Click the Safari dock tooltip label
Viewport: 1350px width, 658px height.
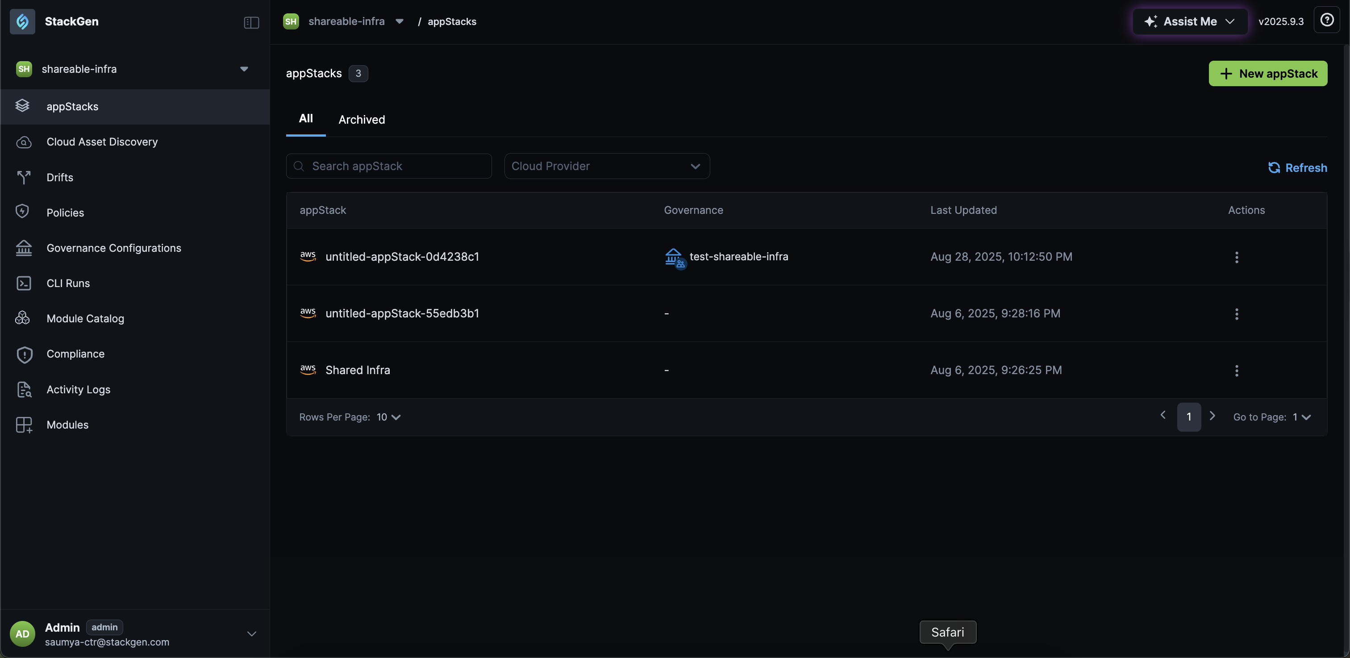tap(947, 632)
